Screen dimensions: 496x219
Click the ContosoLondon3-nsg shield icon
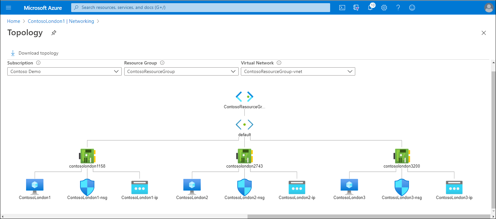402,187
